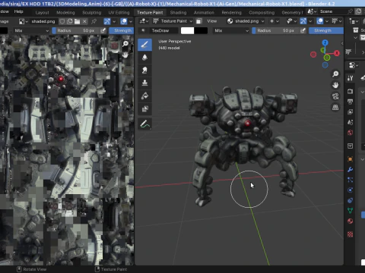Open the Object properties tab

tap(351, 159)
